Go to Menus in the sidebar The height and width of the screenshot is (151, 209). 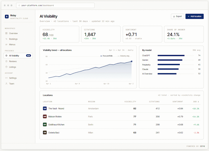click(18, 45)
